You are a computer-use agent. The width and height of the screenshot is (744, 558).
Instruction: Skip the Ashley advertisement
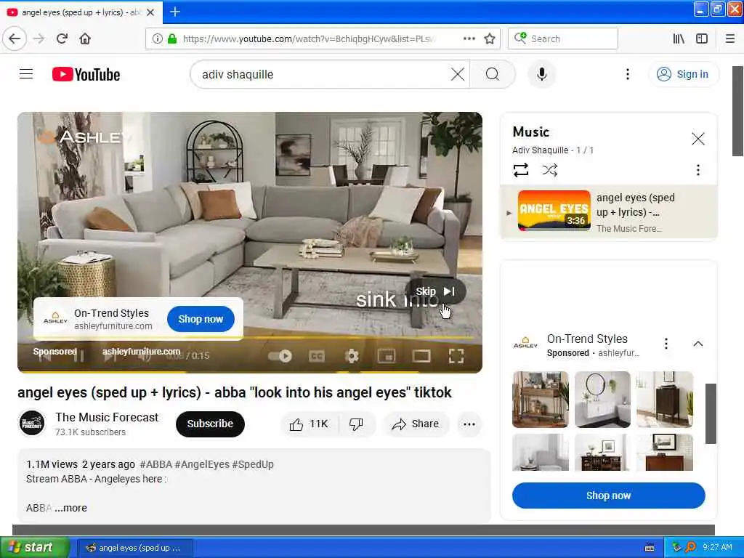coord(435,291)
